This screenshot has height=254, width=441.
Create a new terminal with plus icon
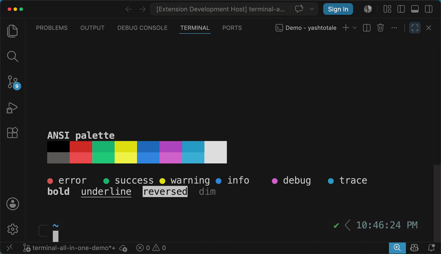[x=346, y=28]
